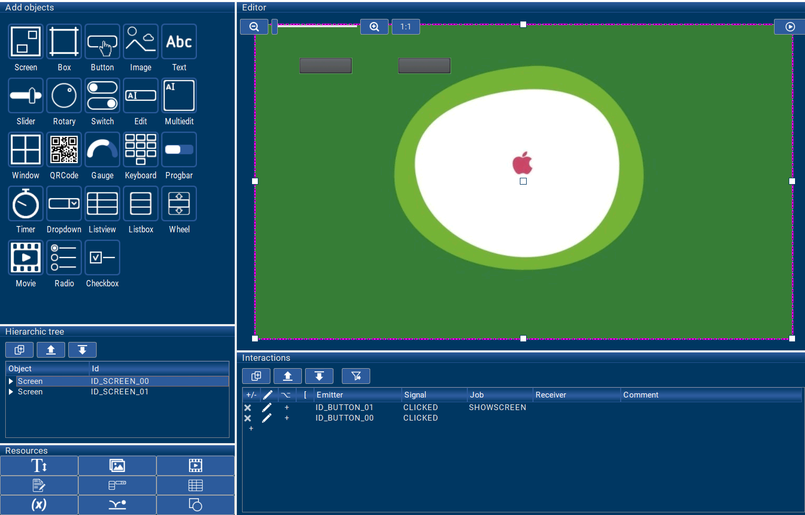805x515 pixels.
Task: Add a Multiedit object
Action: (x=179, y=95)
